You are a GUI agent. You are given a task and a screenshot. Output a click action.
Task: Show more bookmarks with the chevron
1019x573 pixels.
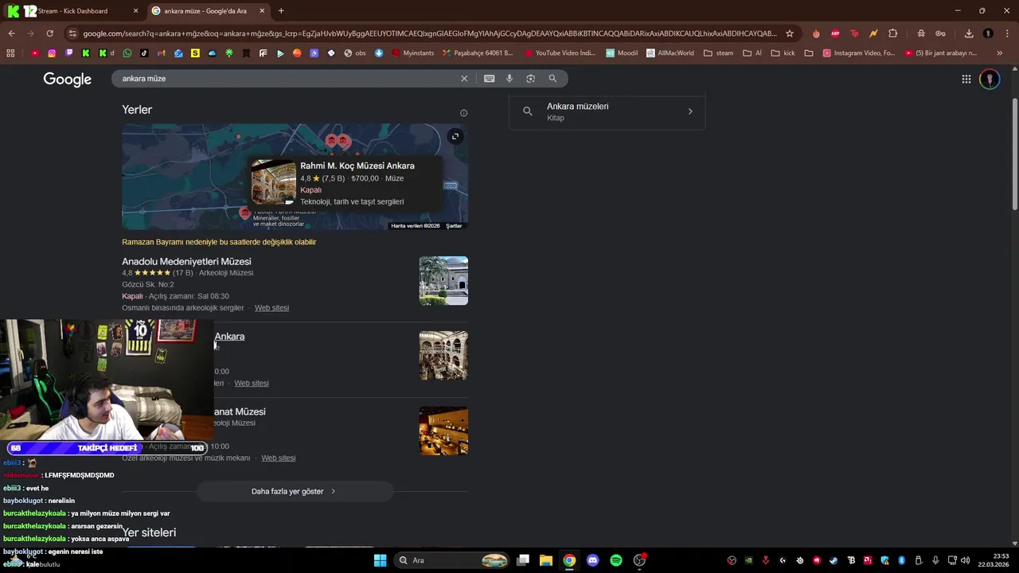1000,53
